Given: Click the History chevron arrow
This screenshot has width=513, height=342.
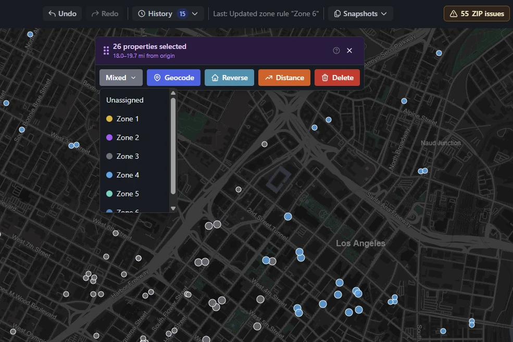Looking at the screenshot, I should [195, 14].
